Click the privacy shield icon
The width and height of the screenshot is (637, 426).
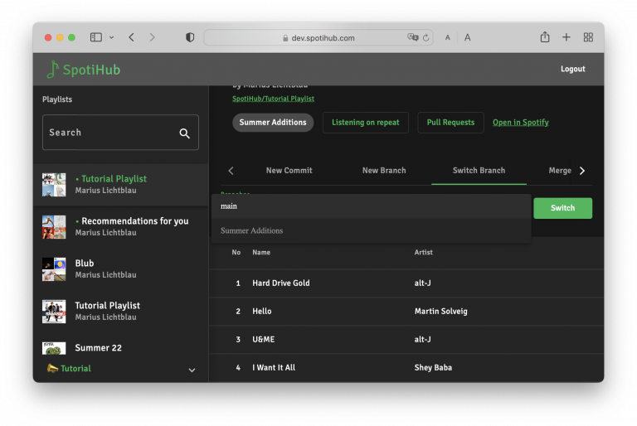[x=190, y=37]
